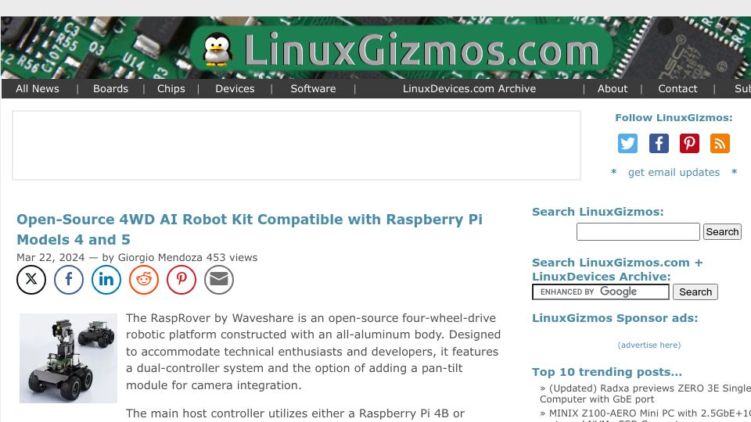Share article on LinkedIn

[x=106, y=280]
